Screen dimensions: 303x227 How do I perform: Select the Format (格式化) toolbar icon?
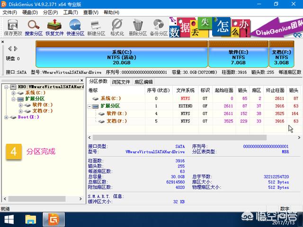(117, 27)
